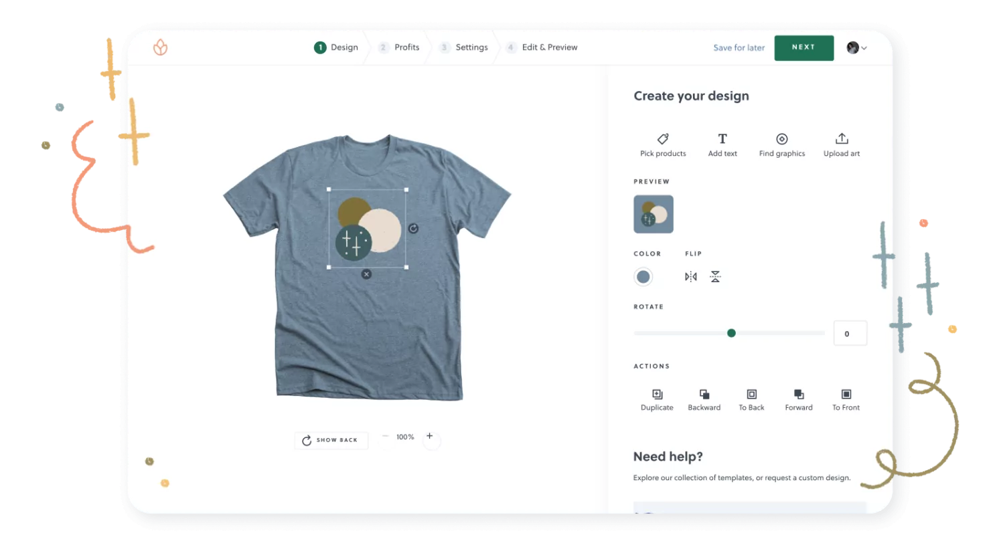Duplicate the selected graphic
Viewport: 1007px width, 543px height.
coord(657,395)
